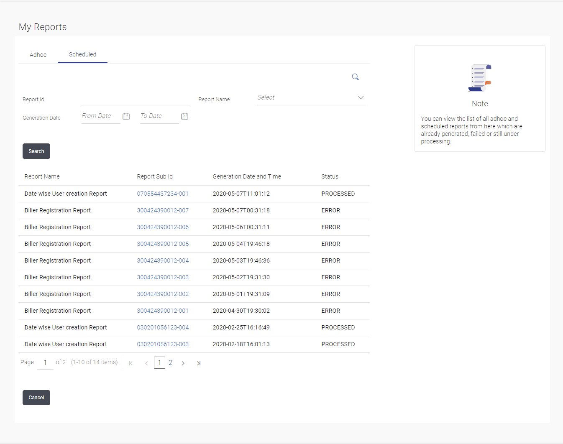Focus the Report Id input field
Screen dimensions: 563x444
coord(136,99)
